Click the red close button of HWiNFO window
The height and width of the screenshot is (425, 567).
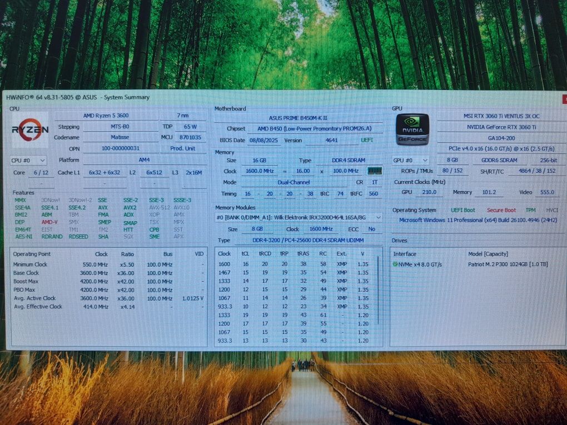click(x=564, y=99)
